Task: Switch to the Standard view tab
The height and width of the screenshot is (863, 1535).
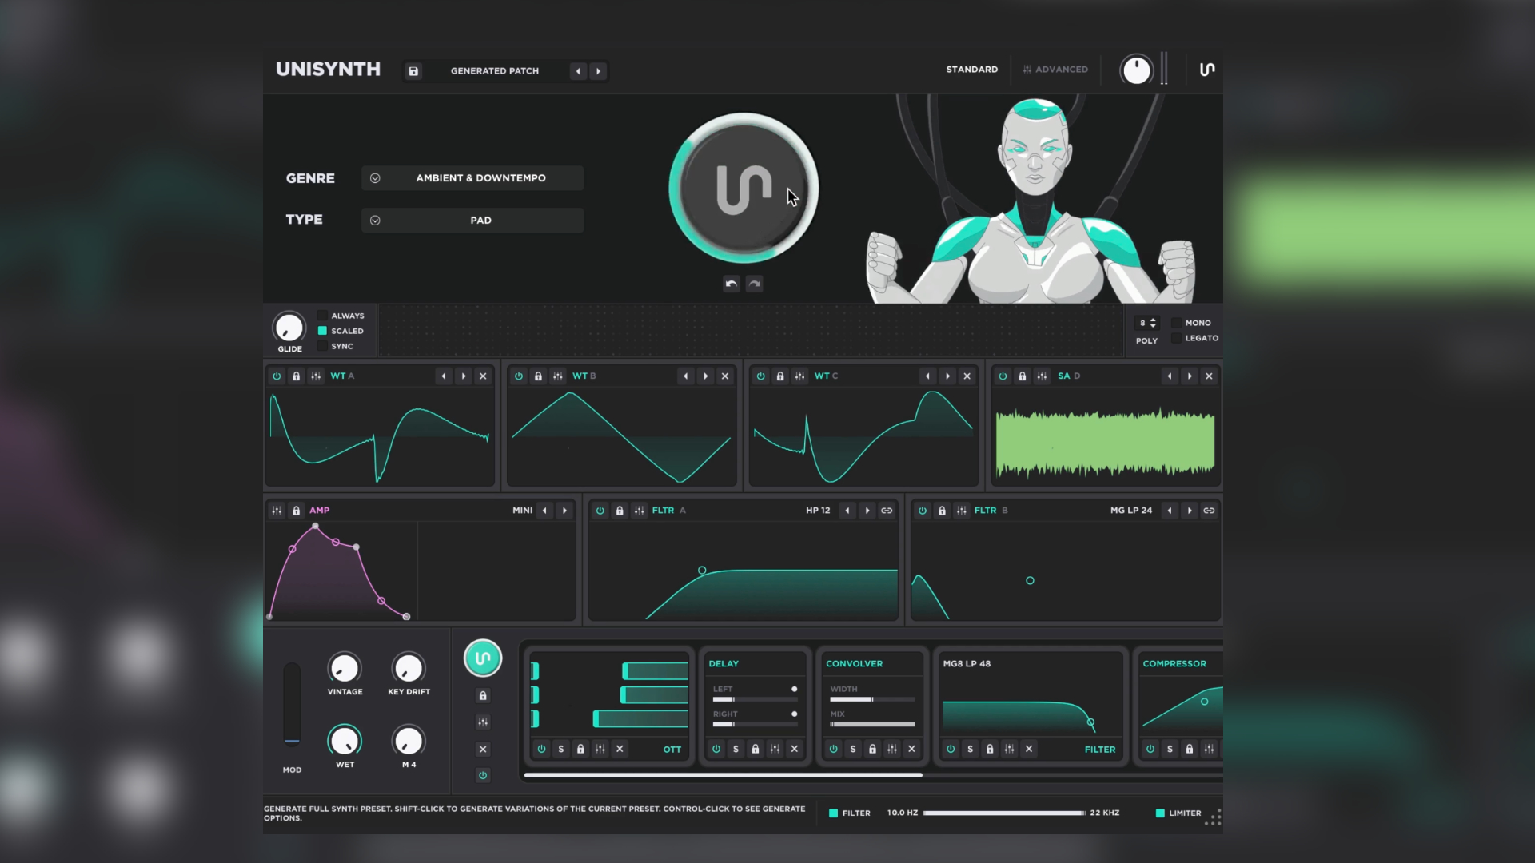Action: click(971, 70)
